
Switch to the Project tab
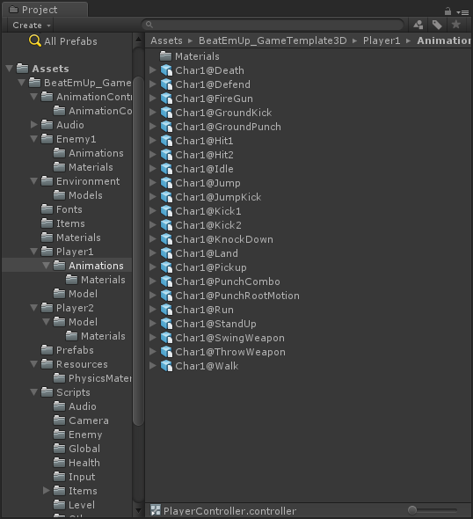pos(46,10)
